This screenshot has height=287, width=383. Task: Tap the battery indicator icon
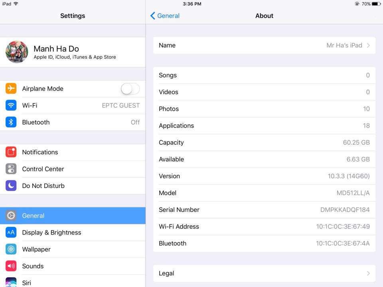(x=376, y=4)
